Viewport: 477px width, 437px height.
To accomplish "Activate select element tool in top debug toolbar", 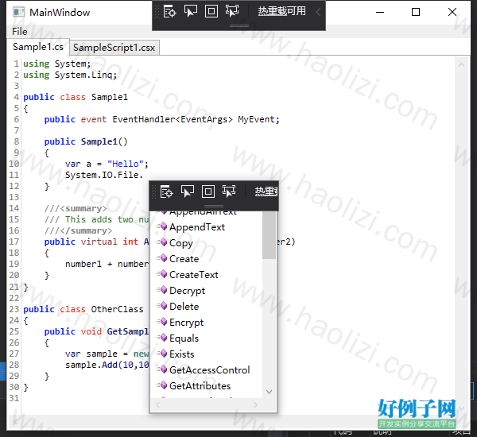I will tap(191, 11).
